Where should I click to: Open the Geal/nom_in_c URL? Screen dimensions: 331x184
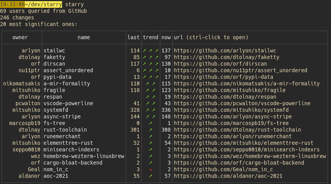click(224, 169)
